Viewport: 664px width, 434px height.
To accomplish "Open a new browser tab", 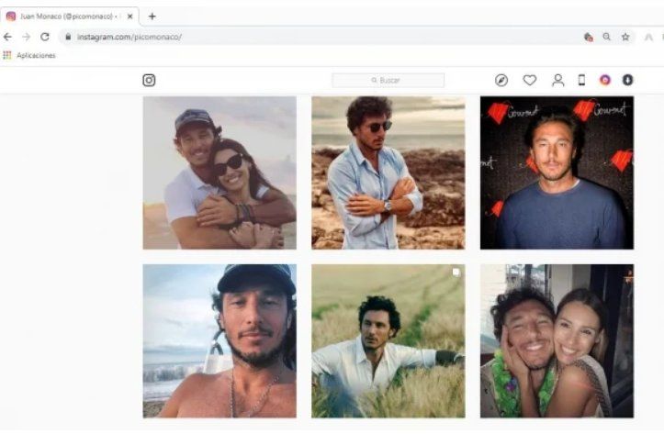I will pos(152,16).
